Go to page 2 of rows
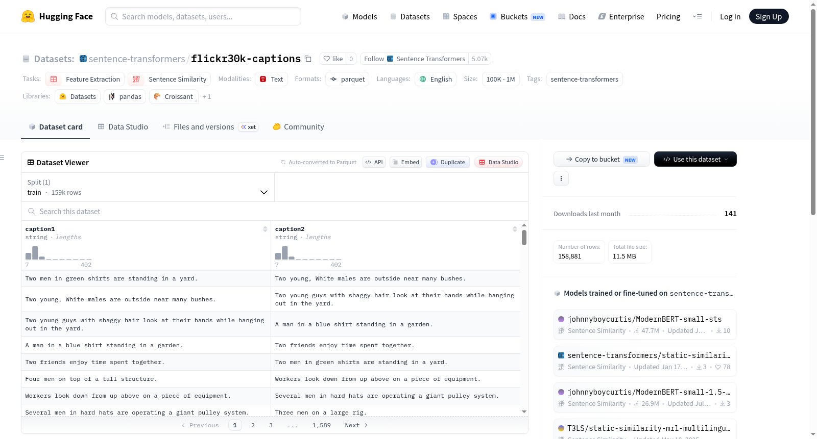Viewport: 817px width, 439px height. 253,425
